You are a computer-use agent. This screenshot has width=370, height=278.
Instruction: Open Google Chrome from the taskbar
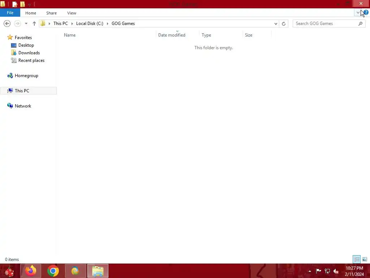tap(53, 271)
